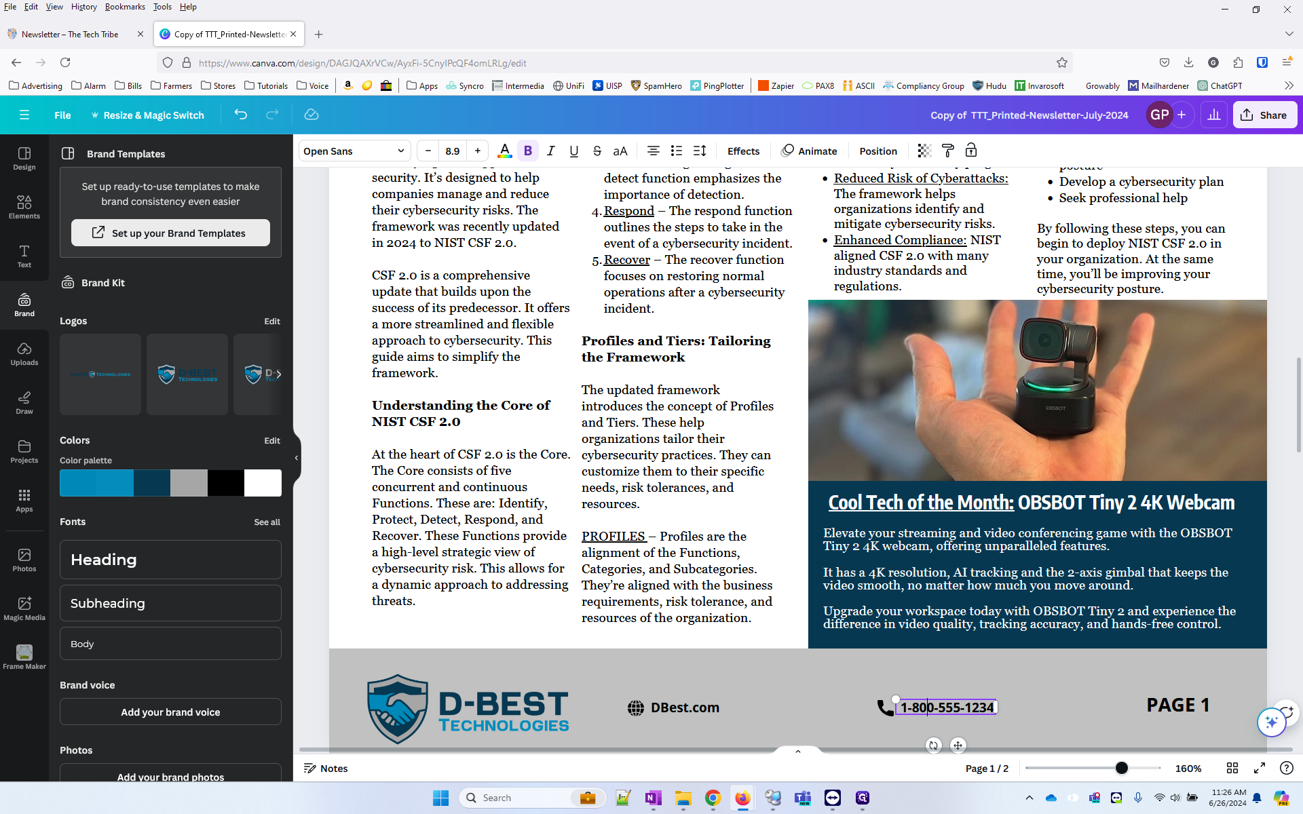The width and height of the screenshot is (1303, 814).
Task: Click the font size value field
Action: click(x=453, y=151)
